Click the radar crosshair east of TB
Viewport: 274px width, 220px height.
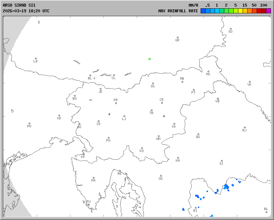coord(164,116)
